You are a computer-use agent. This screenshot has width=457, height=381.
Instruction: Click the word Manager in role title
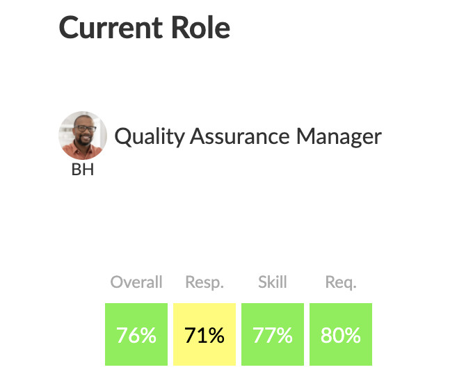coord(339,137)
